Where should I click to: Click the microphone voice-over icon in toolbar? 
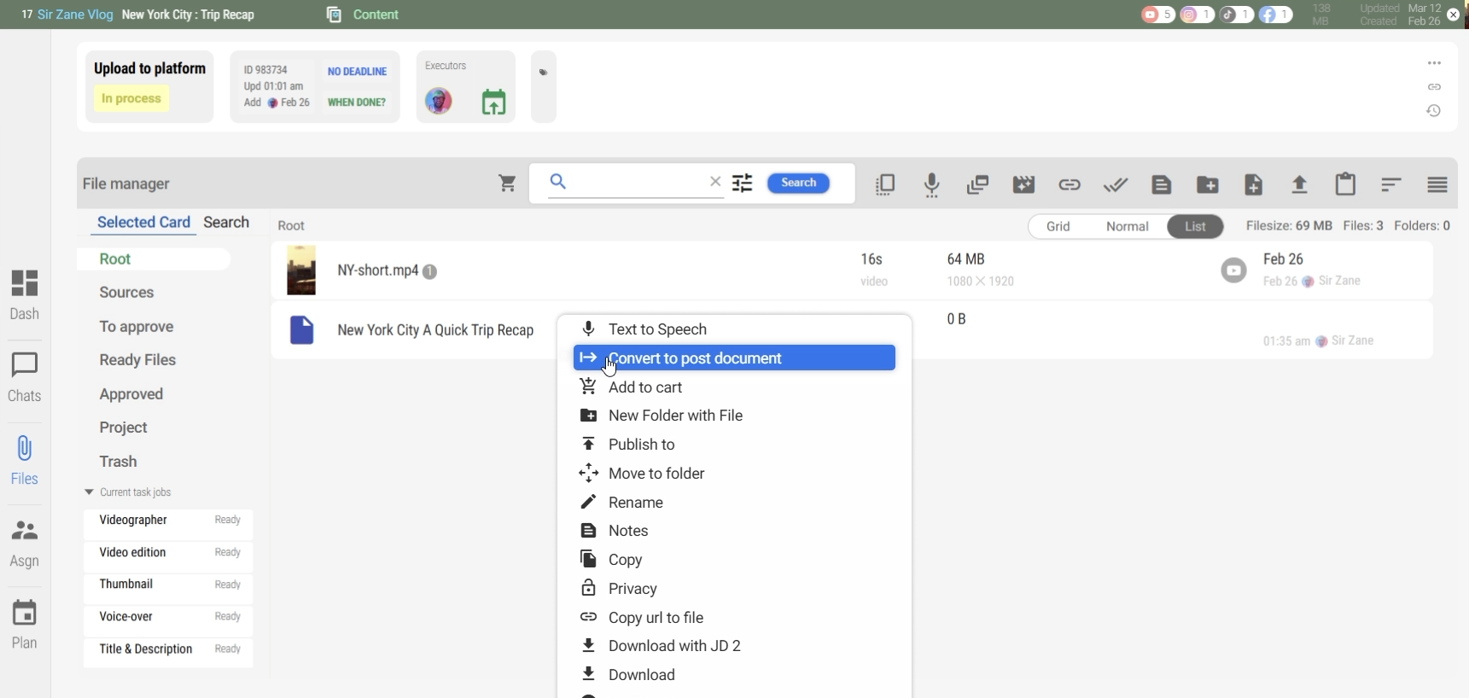point(932,185)
